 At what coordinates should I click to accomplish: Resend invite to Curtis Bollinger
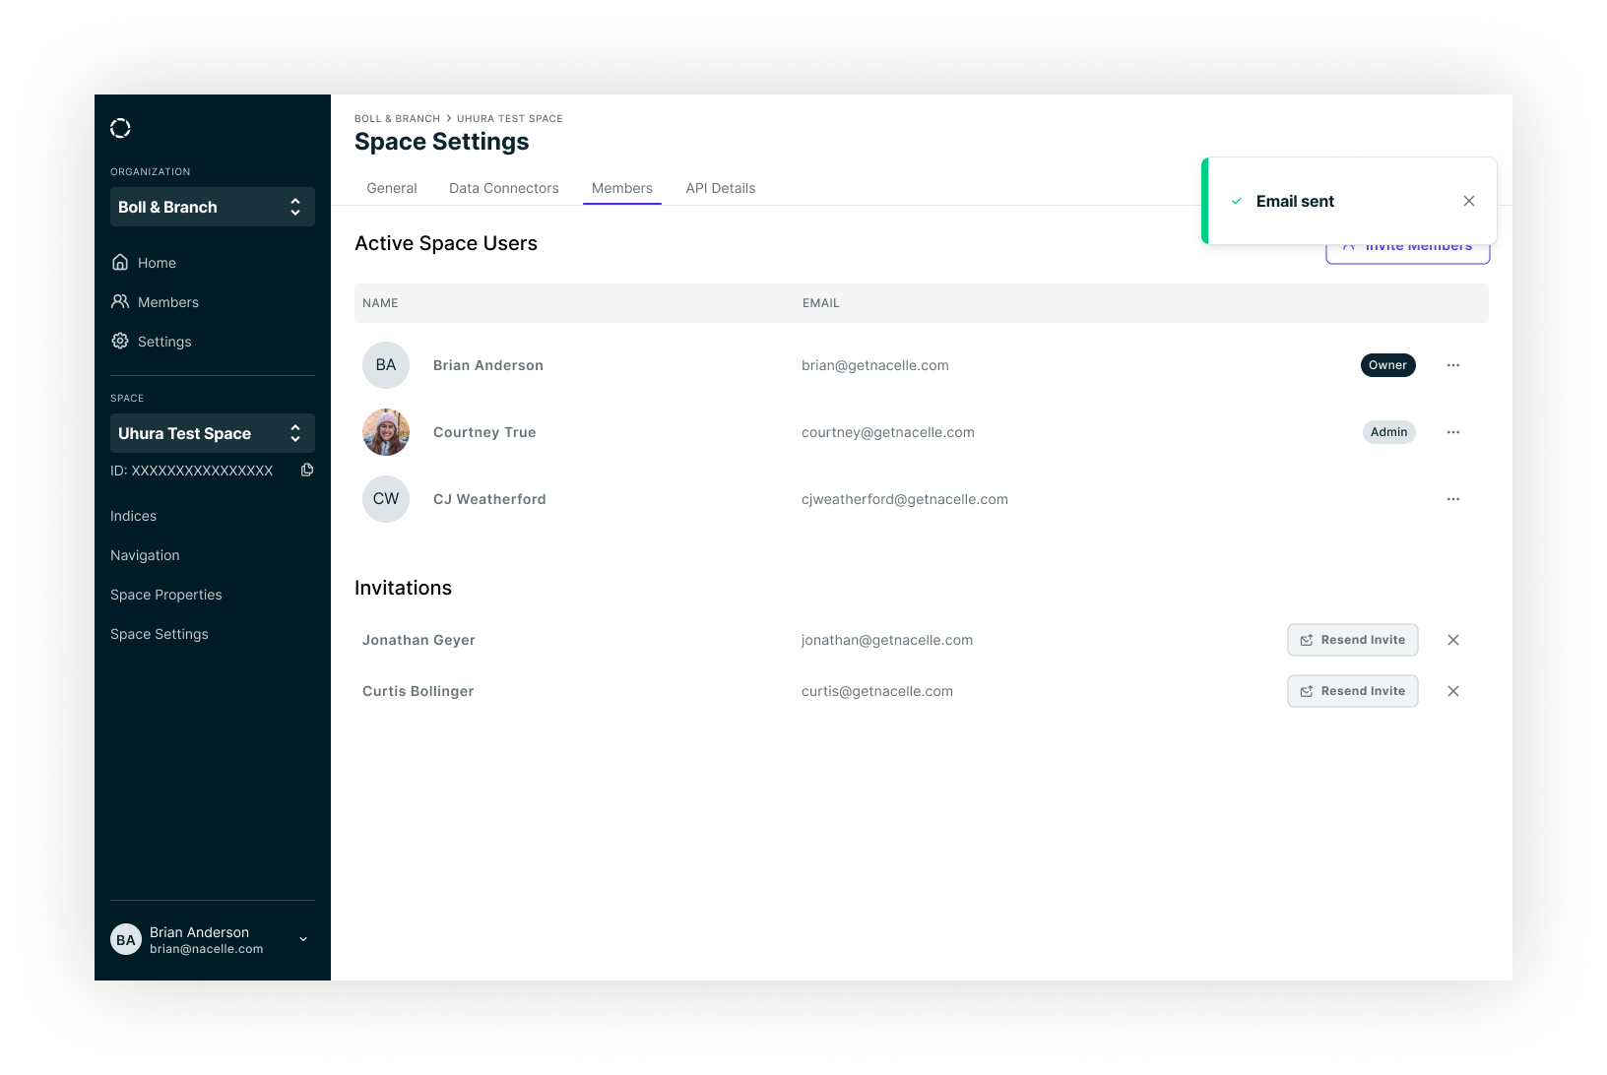click(x=1353, y=691)
